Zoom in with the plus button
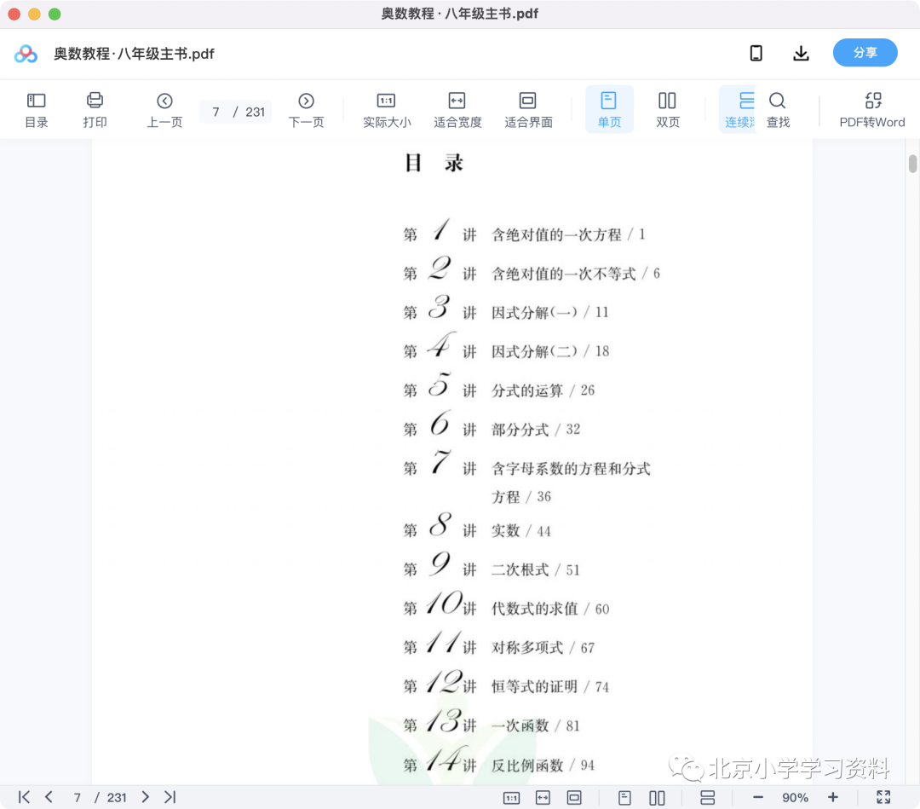 [832, 797]
